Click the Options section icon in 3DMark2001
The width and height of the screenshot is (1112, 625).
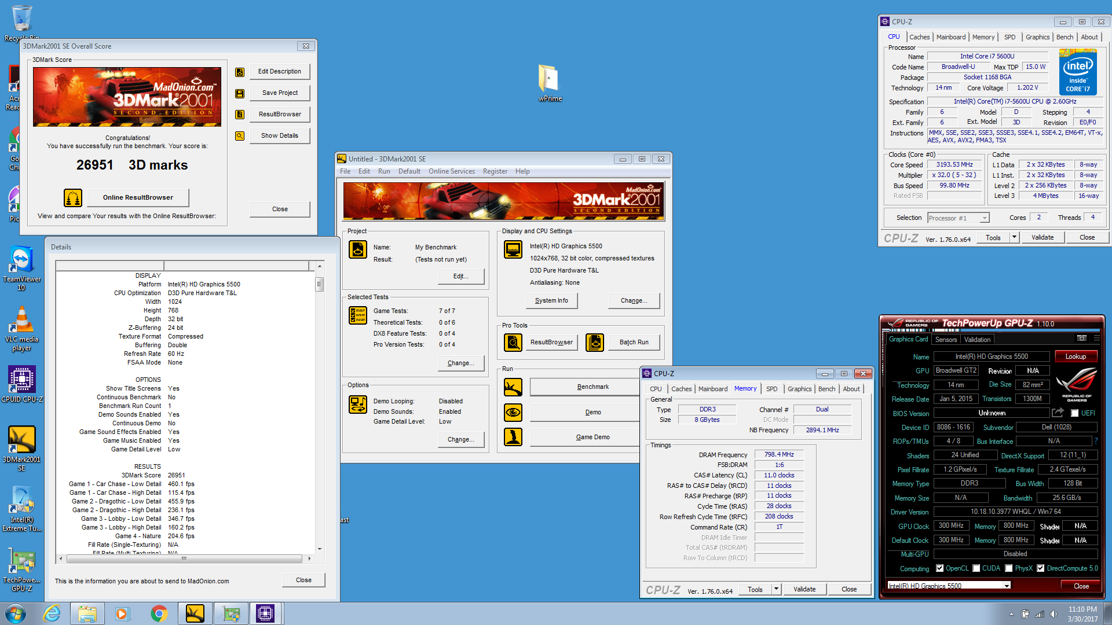click(358, 405)
